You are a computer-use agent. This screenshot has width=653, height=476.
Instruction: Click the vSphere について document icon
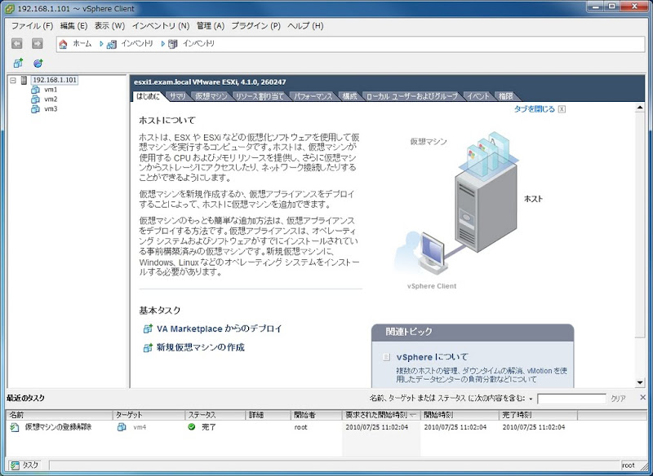pyautogui.click(x=386, y=357)
